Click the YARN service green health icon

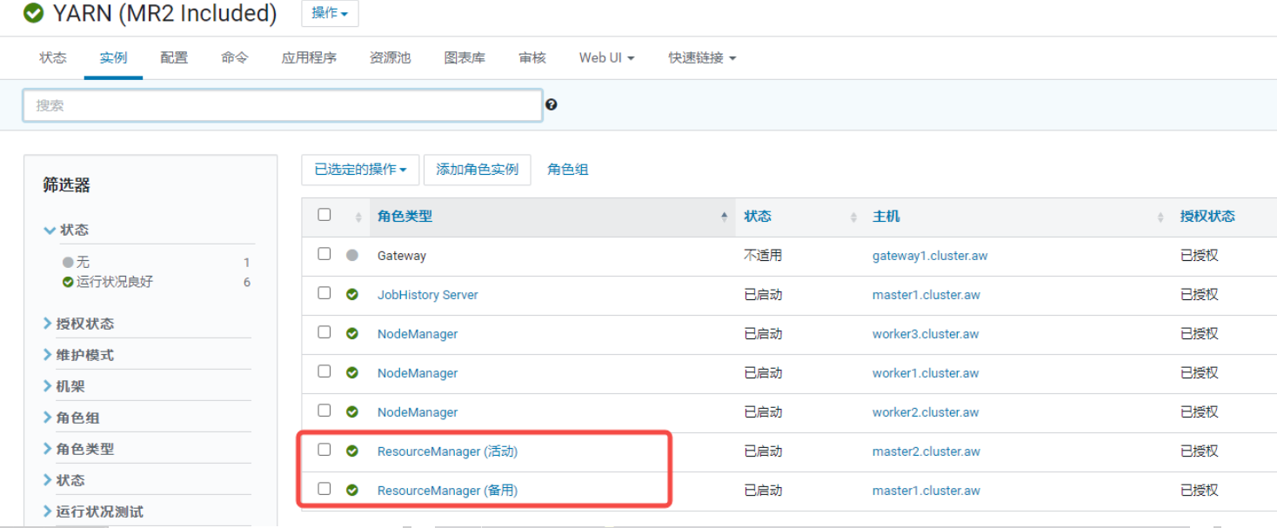pos(33,13)
